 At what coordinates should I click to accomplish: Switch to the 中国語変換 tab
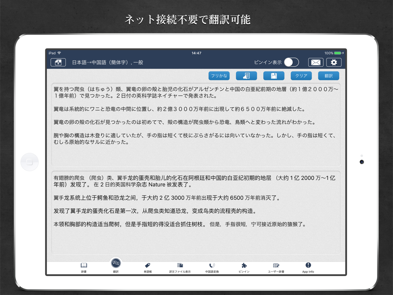pyautogui.click(x=212, y=267)
